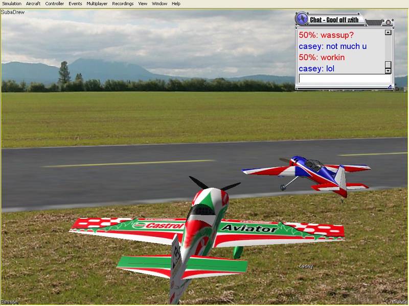Open the Aircraft menu

pos(33,4)
